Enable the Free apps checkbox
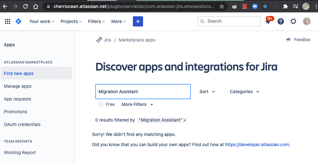This screenshot has height=164, width=318. tap(101, 104)
